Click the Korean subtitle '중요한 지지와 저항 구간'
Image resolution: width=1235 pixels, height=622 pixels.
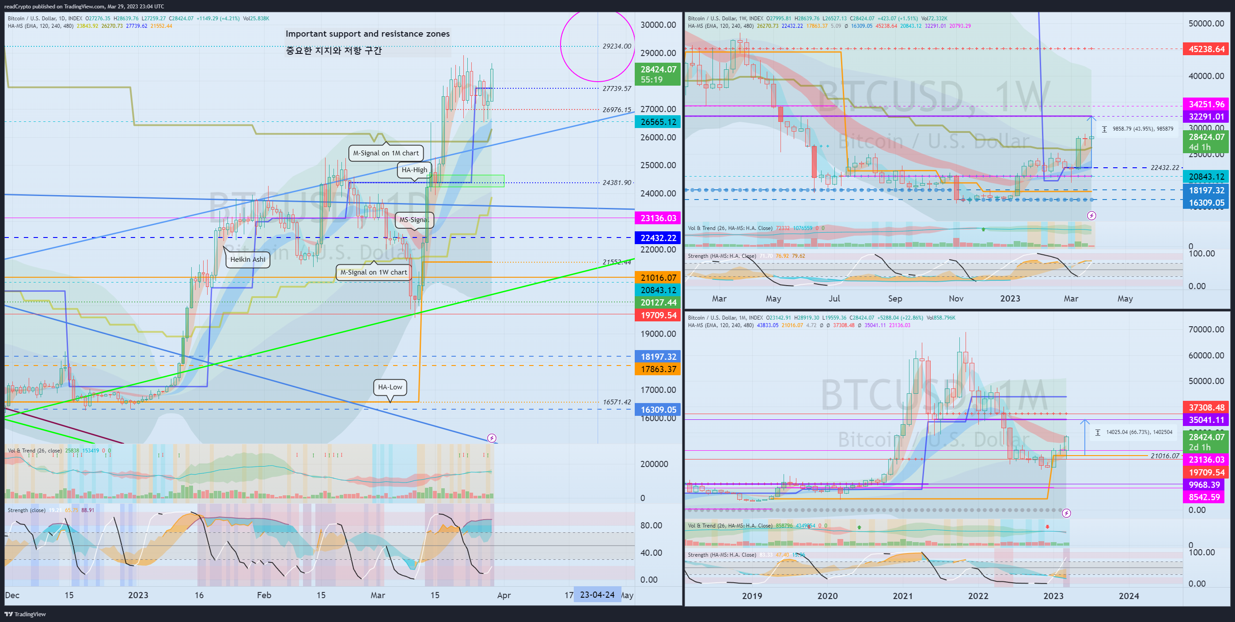pos(333,50)
